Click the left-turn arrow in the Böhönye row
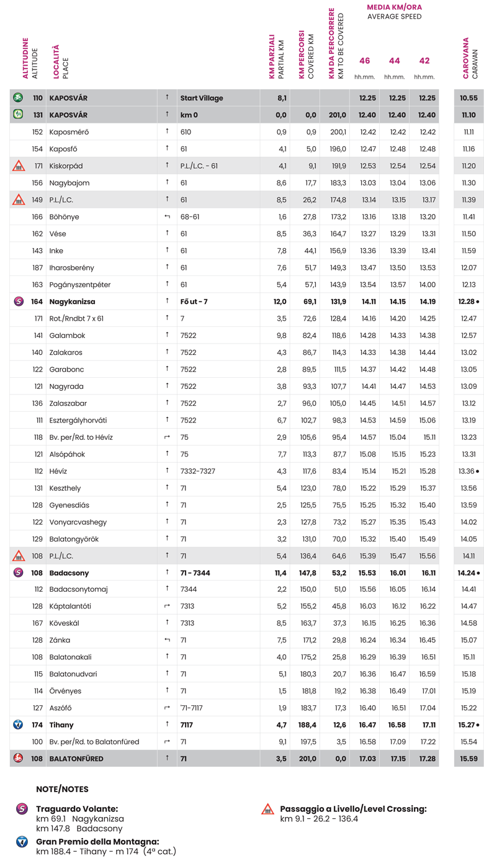The image size is (484, 861). (167, 217)
